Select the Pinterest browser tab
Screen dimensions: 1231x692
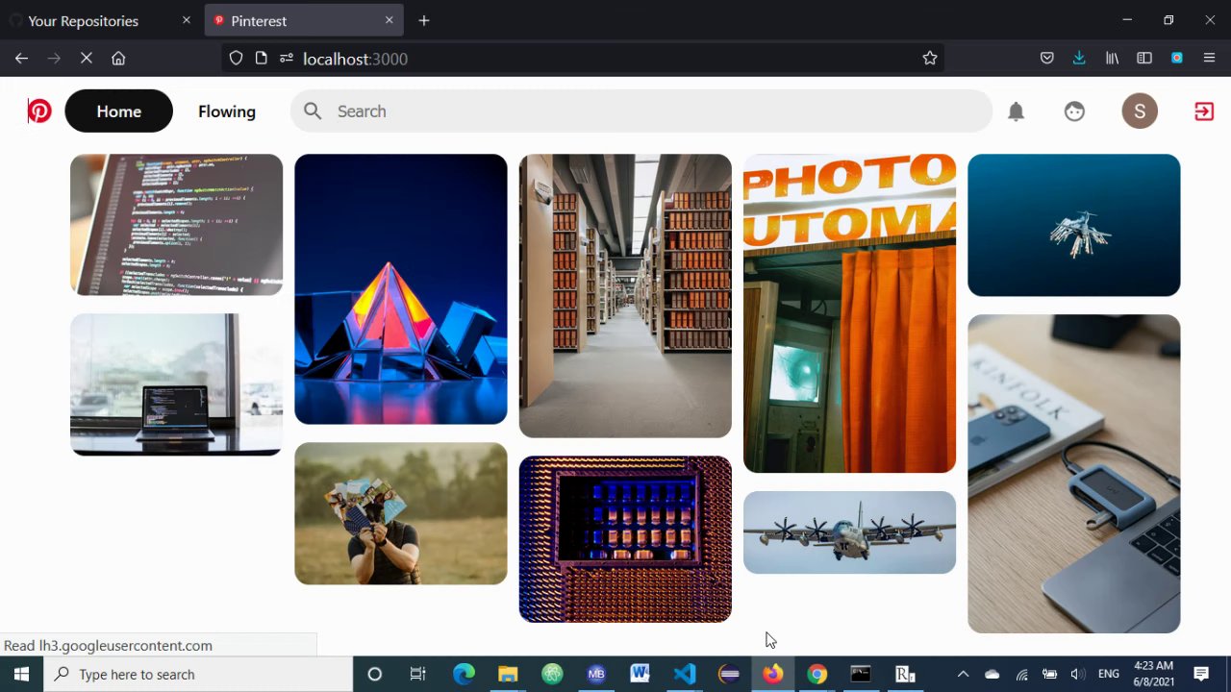[304, 20]
